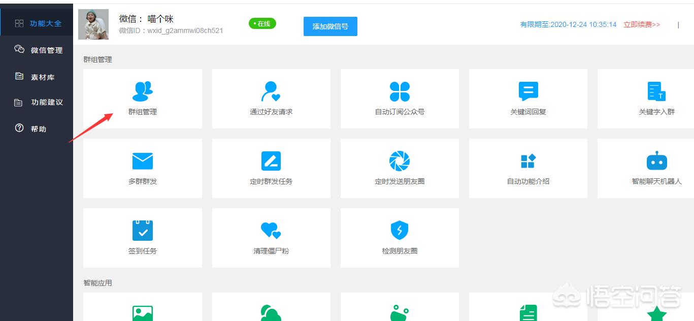Click the 定时群发任务 card label
This screenshot has width=694, height=321.
pos(271,181)
